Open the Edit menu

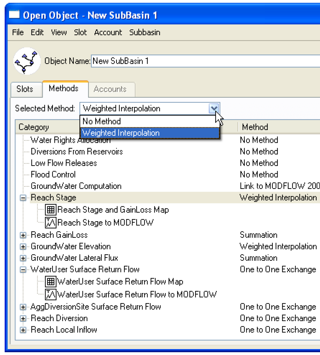(x=37, y=32)
